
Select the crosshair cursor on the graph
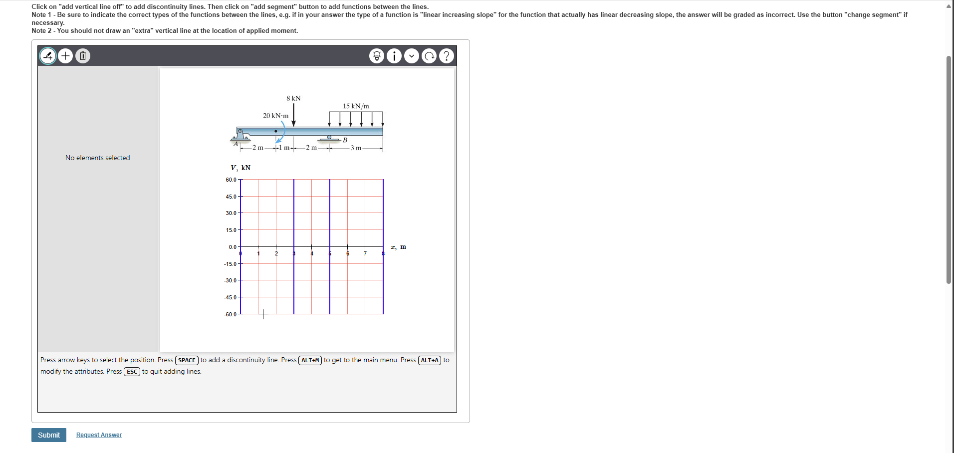click(x=263, y=314)
